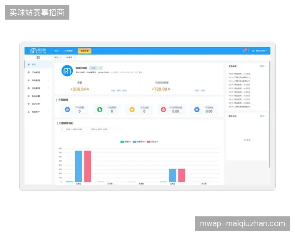295x236 pixels.
Task: Click the gear icon for system settings
Action: [x=29, y=96]
